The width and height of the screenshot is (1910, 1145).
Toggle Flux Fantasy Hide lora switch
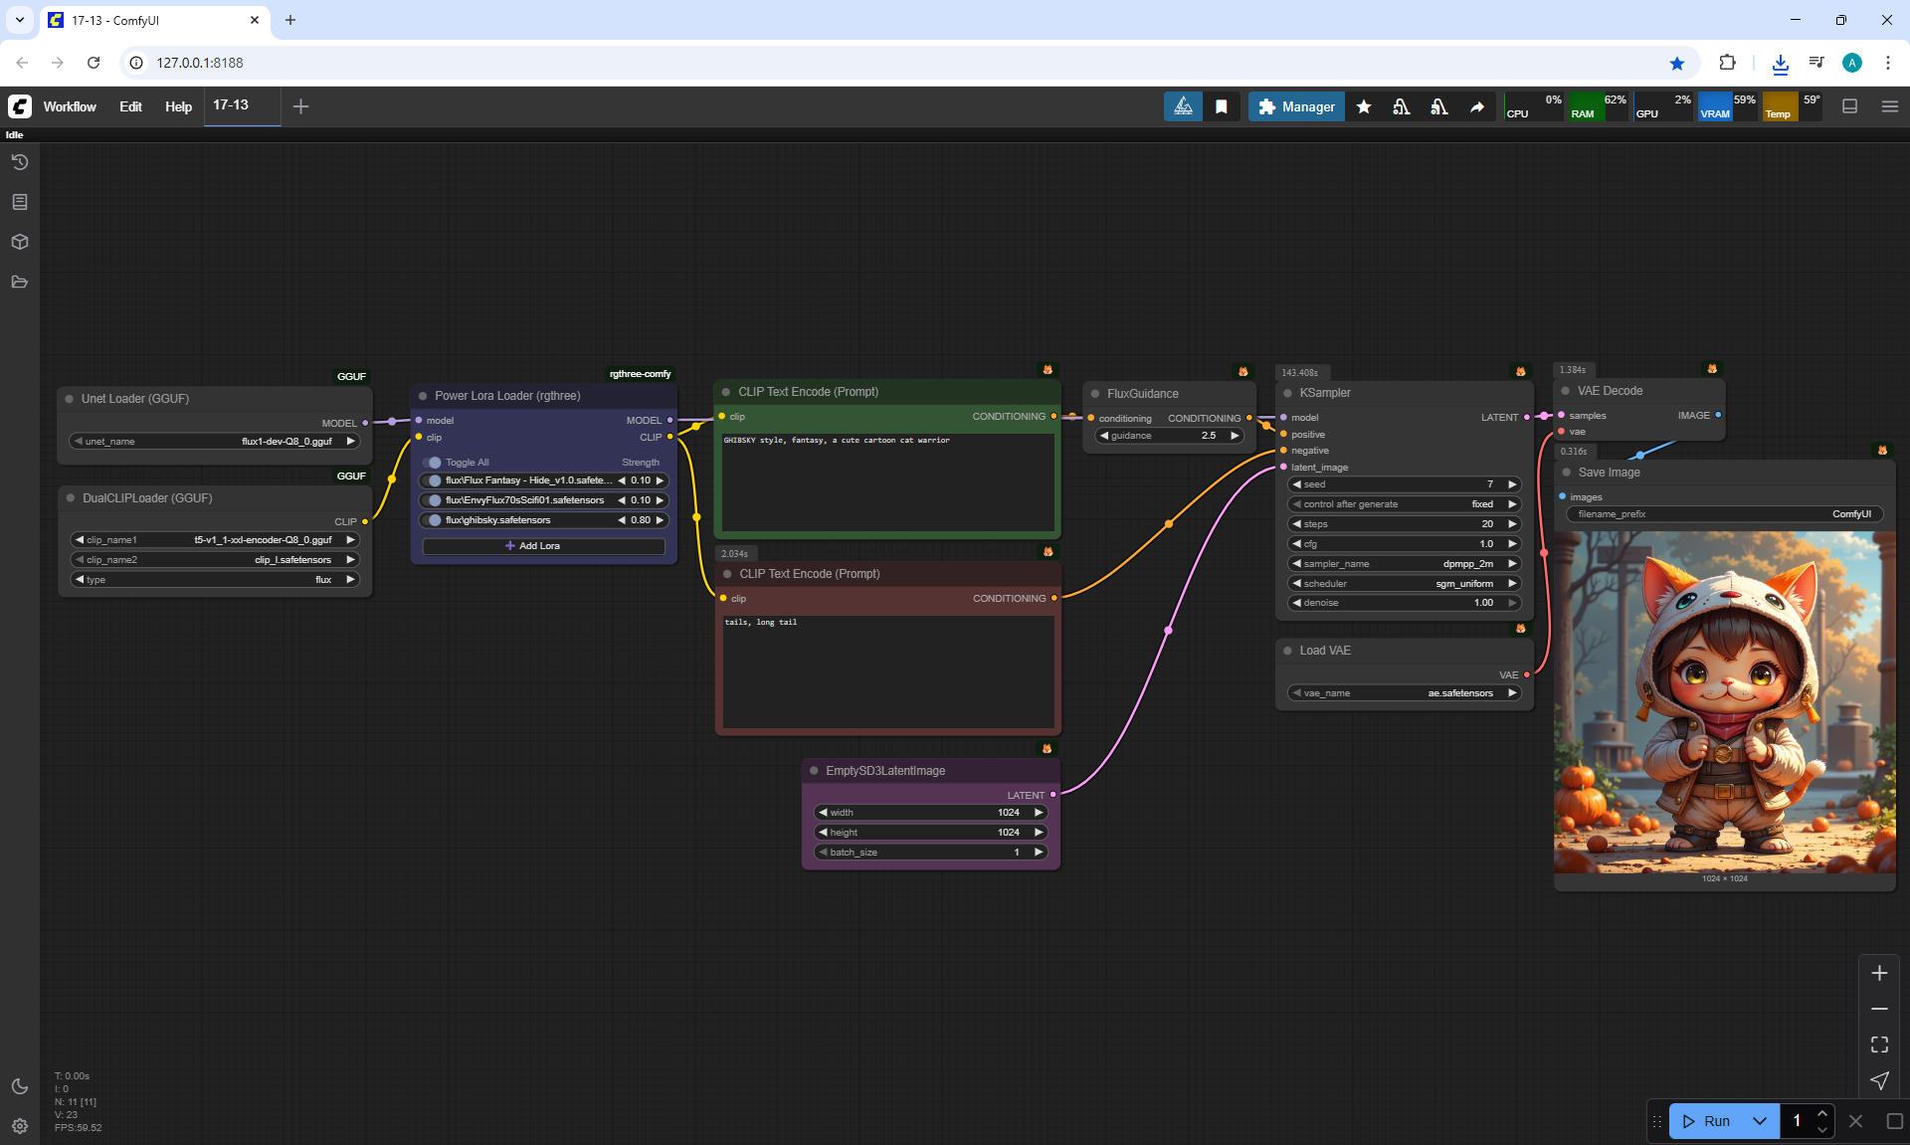pyautogui.click(x=433, y=480)
